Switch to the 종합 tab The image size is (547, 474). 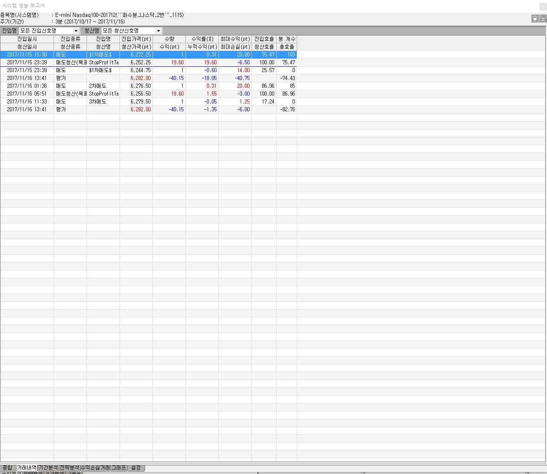point(8,468)
